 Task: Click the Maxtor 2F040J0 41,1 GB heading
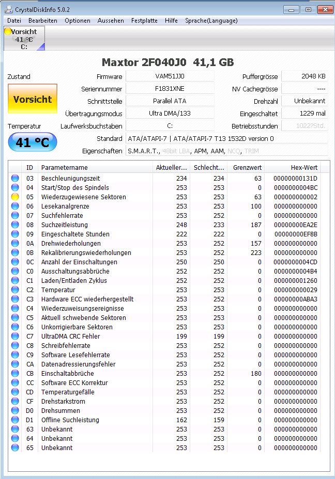167,62
